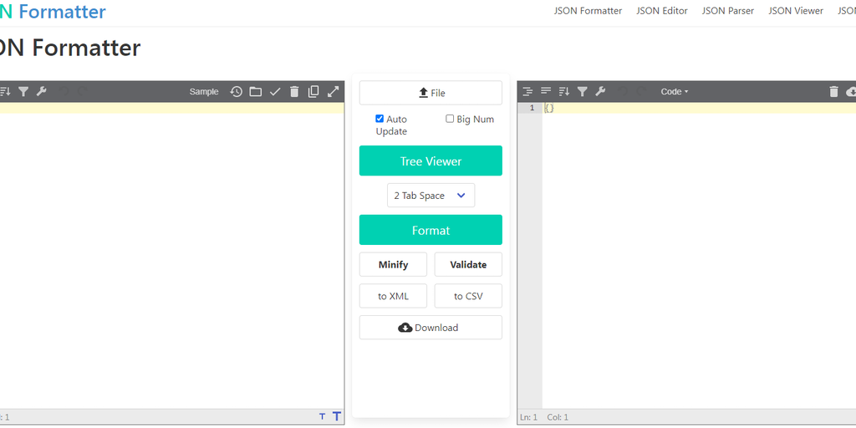This screenshot has width=856, height=428.
Task: Click the small T decrease font icon
Action: [x=322, y=417]
